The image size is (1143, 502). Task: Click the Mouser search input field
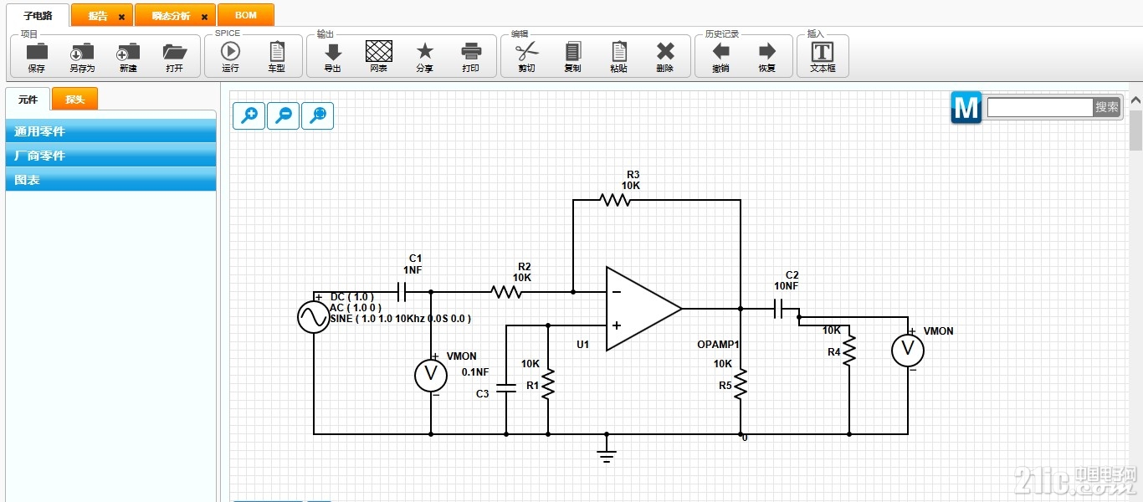pyautogui.click(x=1040, y=107)
